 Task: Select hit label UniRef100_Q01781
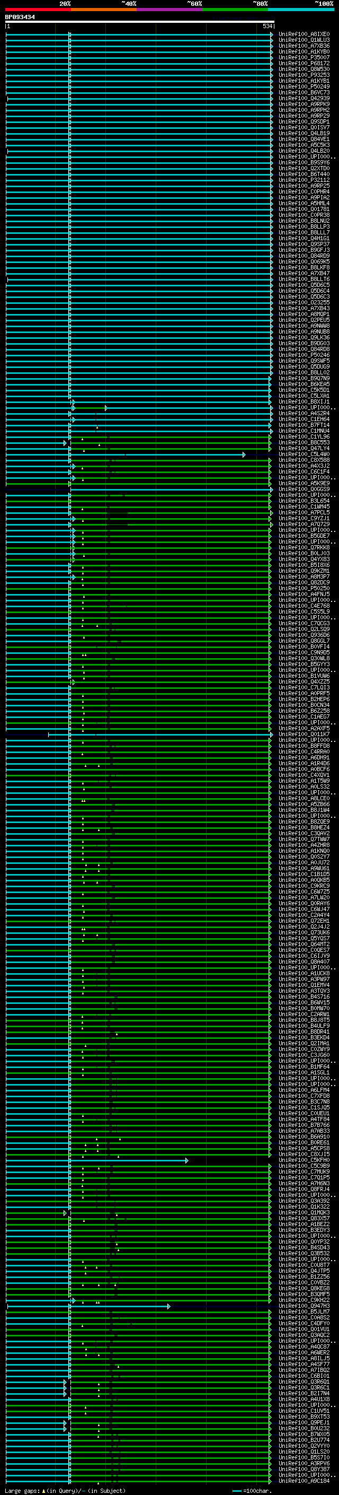coord(304,209)
